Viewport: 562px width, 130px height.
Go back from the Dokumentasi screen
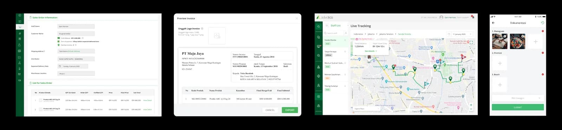tap(494, 23)
